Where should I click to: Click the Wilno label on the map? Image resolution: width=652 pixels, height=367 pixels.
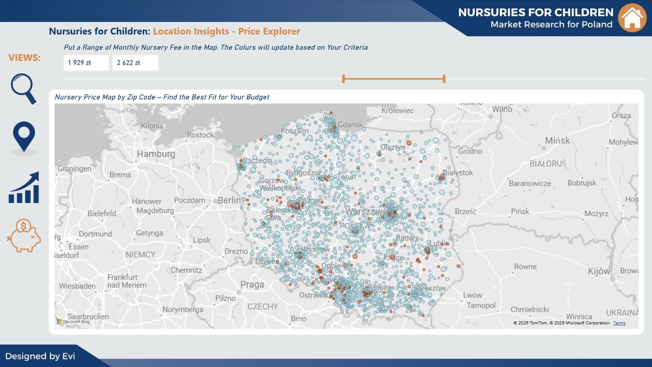(x=502, y=109)
